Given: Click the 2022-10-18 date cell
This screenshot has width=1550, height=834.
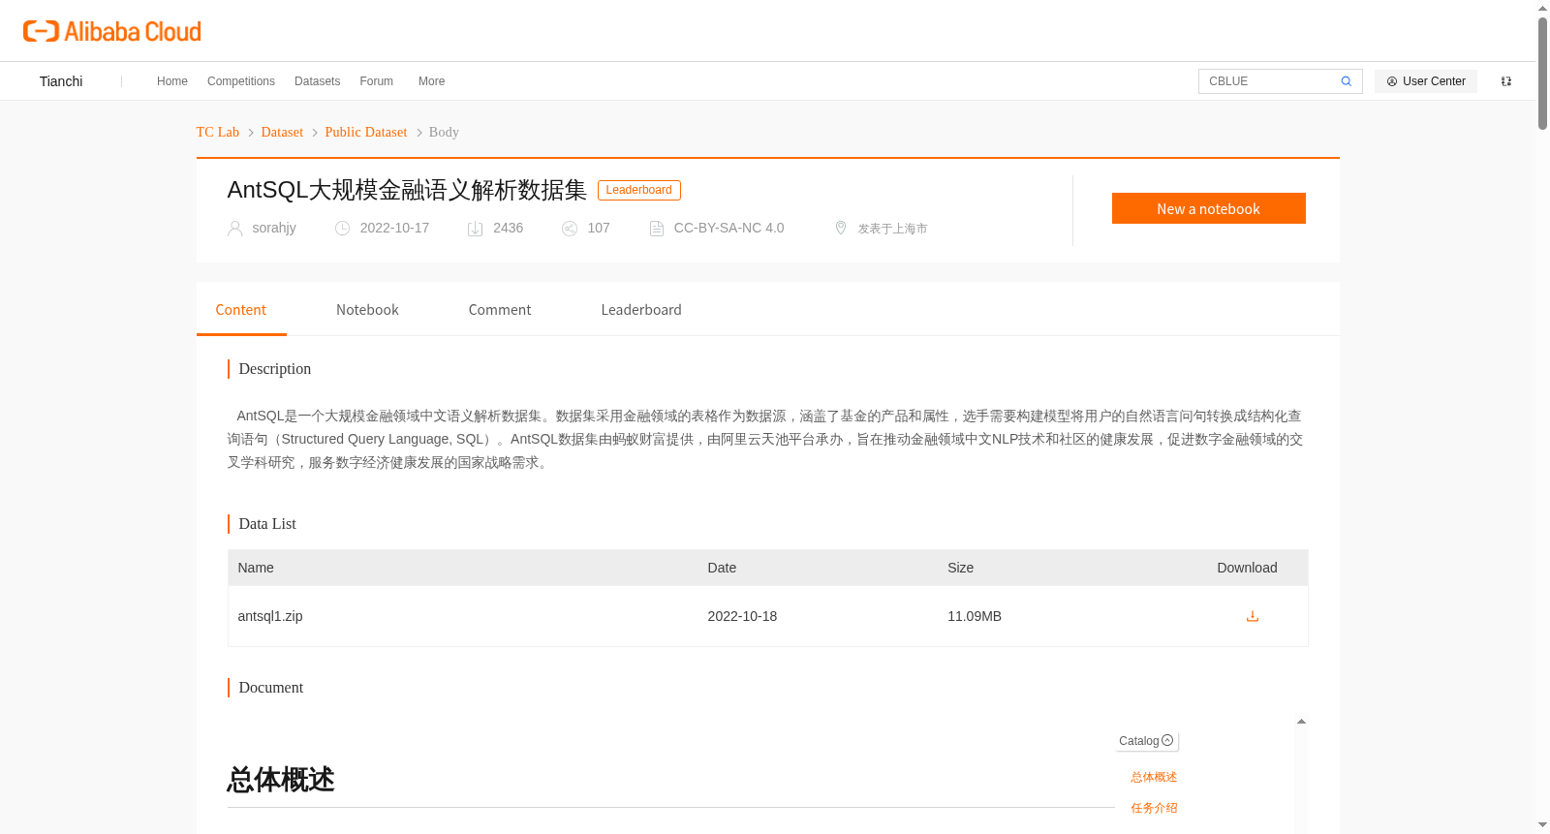Looking at the screenshot, I should pyautogui.click(x=742, y=616).
